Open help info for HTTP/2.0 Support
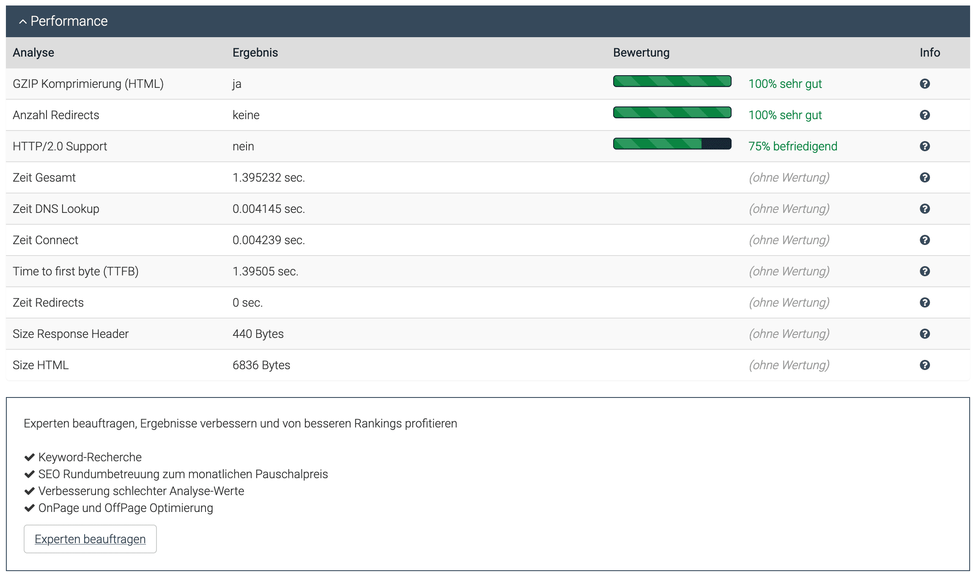This screenshot has height=577, width=976. click(924, 146)
